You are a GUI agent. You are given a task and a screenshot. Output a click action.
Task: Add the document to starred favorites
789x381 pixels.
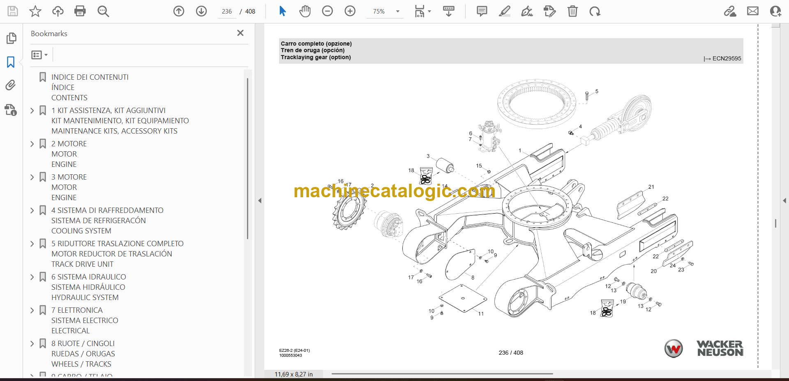pyautogui.click(x=35, y=11)
